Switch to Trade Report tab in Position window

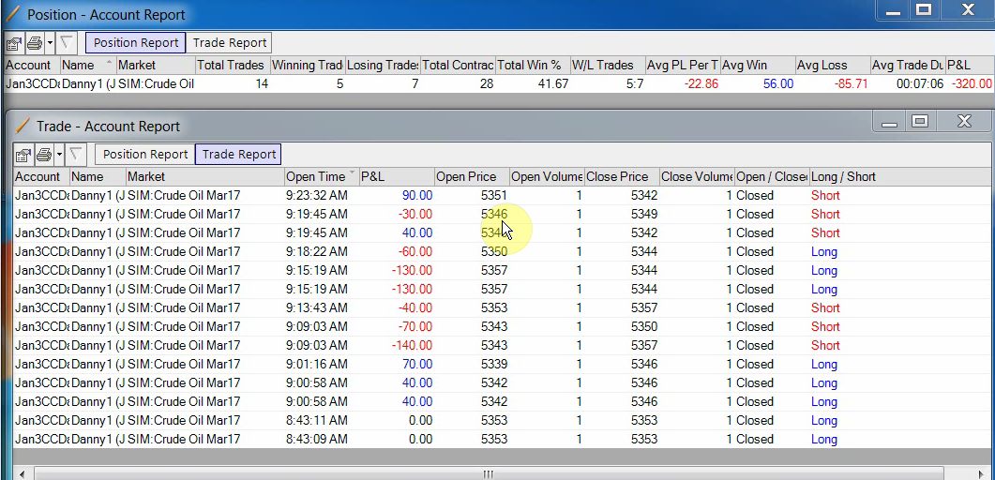coord(230,42)
